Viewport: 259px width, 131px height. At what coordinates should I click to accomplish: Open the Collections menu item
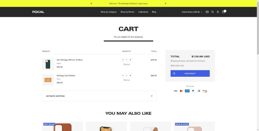tap(143, 12)
